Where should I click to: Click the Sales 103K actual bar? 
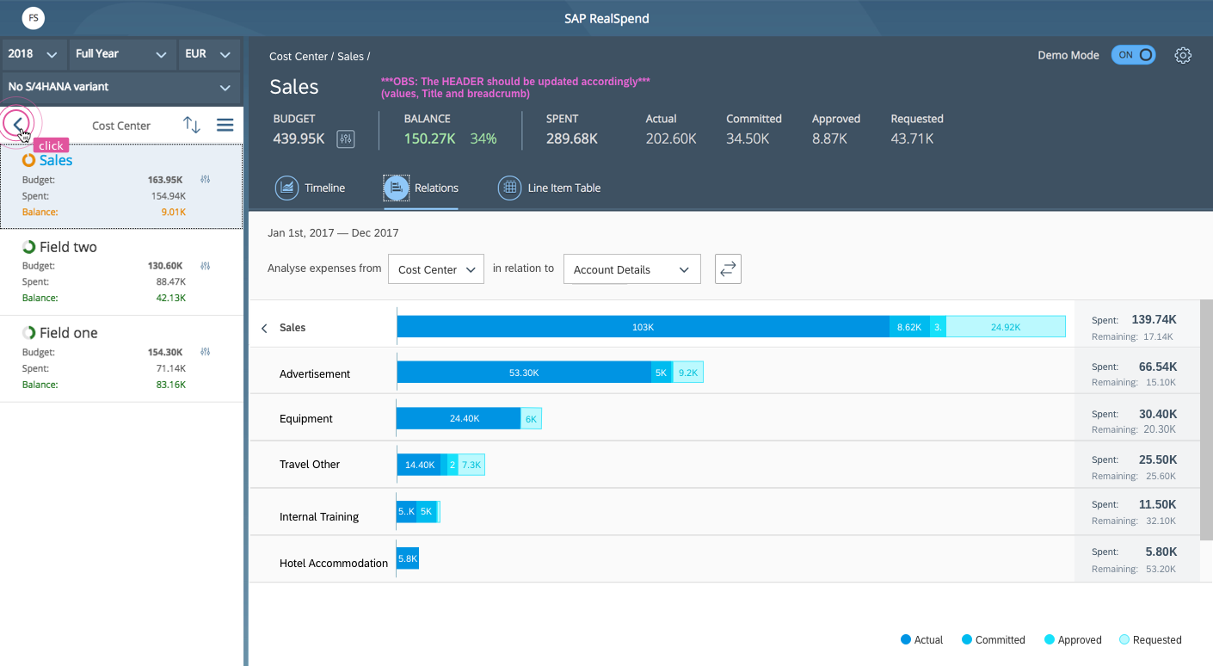[x=643, y=327]
